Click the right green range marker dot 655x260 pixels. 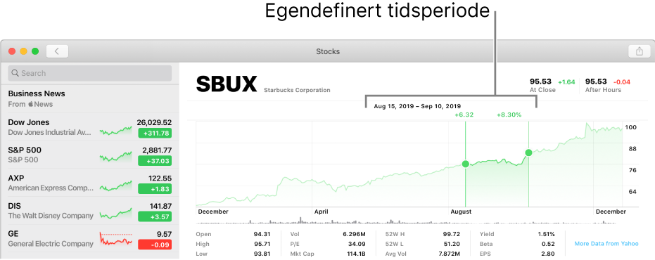tap(528, 152)
